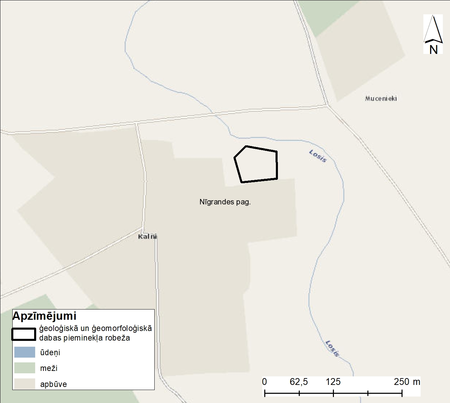450x403 pixels.
Task: Click the upper Losis river label
Action: coord(318,156)
